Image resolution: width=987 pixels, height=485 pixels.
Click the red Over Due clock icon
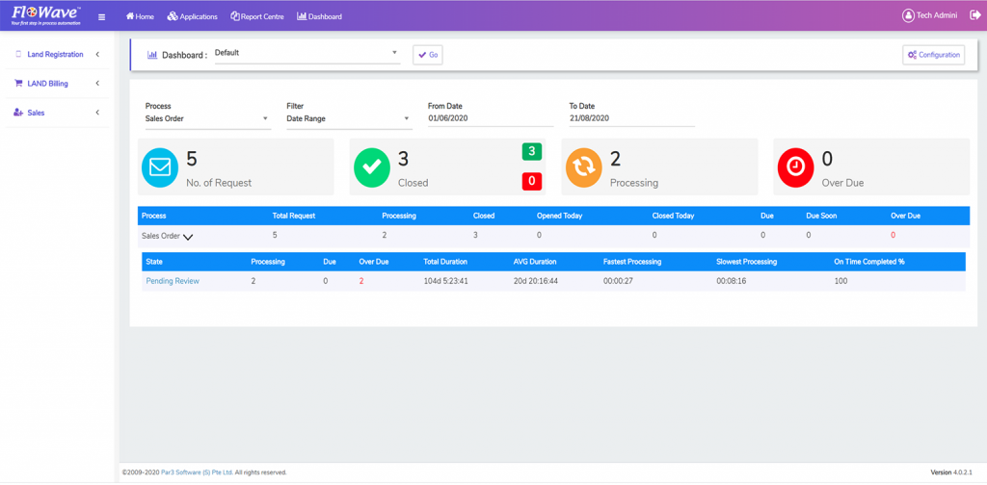click(x=796, y=167)
